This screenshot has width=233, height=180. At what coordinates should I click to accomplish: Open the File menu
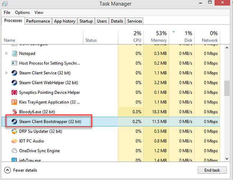tap(7, 12)
